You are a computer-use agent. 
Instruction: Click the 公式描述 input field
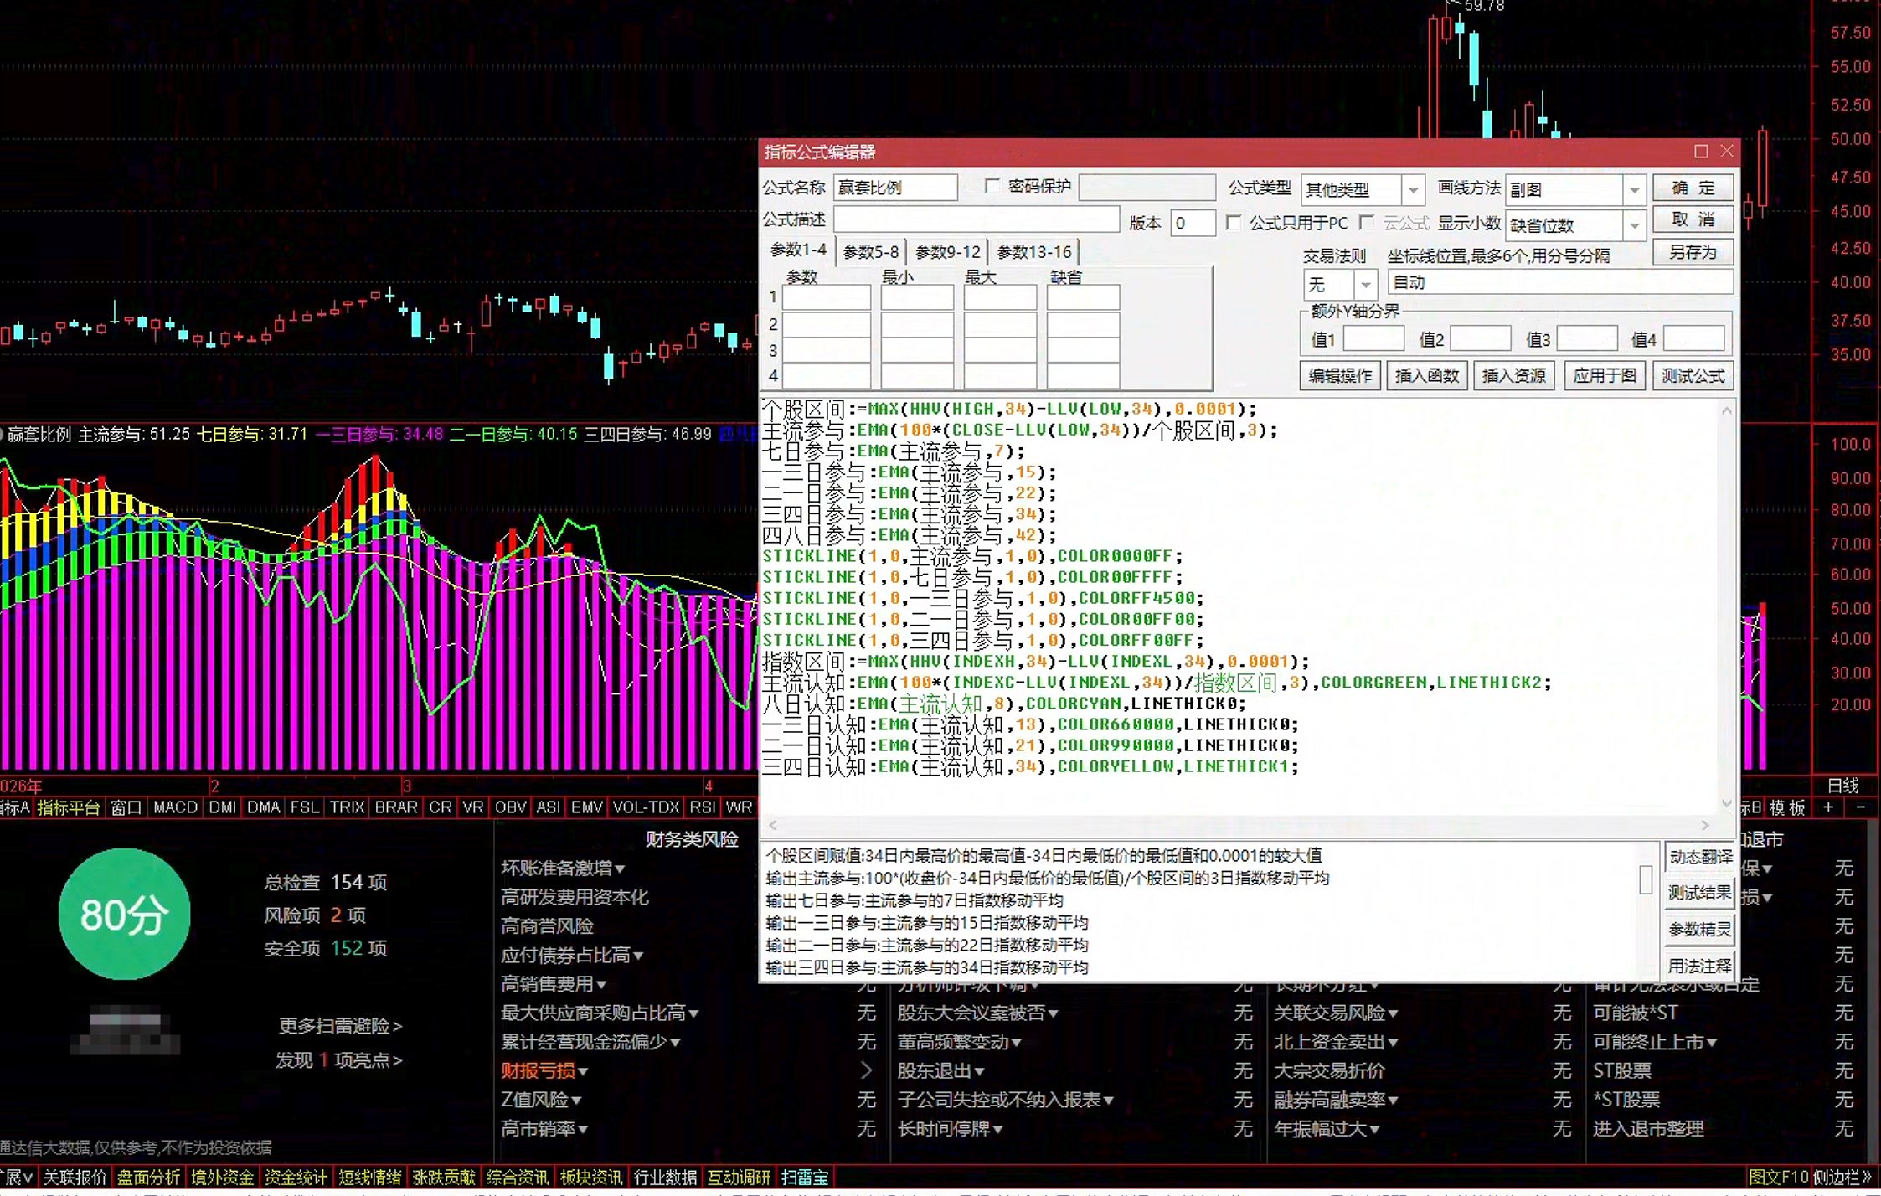tap(977, 219)
